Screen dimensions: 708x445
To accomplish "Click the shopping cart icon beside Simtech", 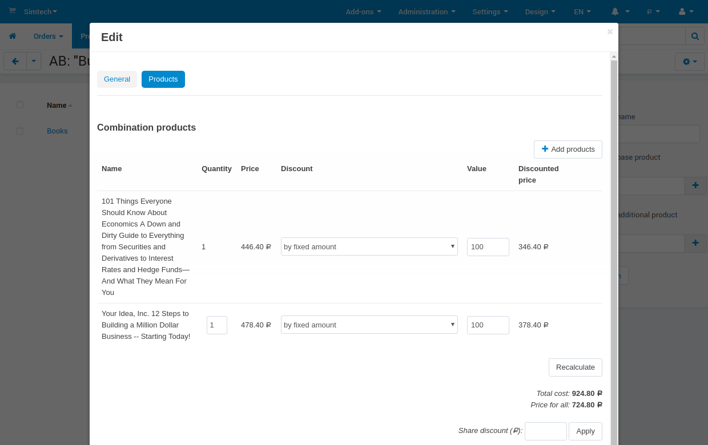I will [13, 11].
